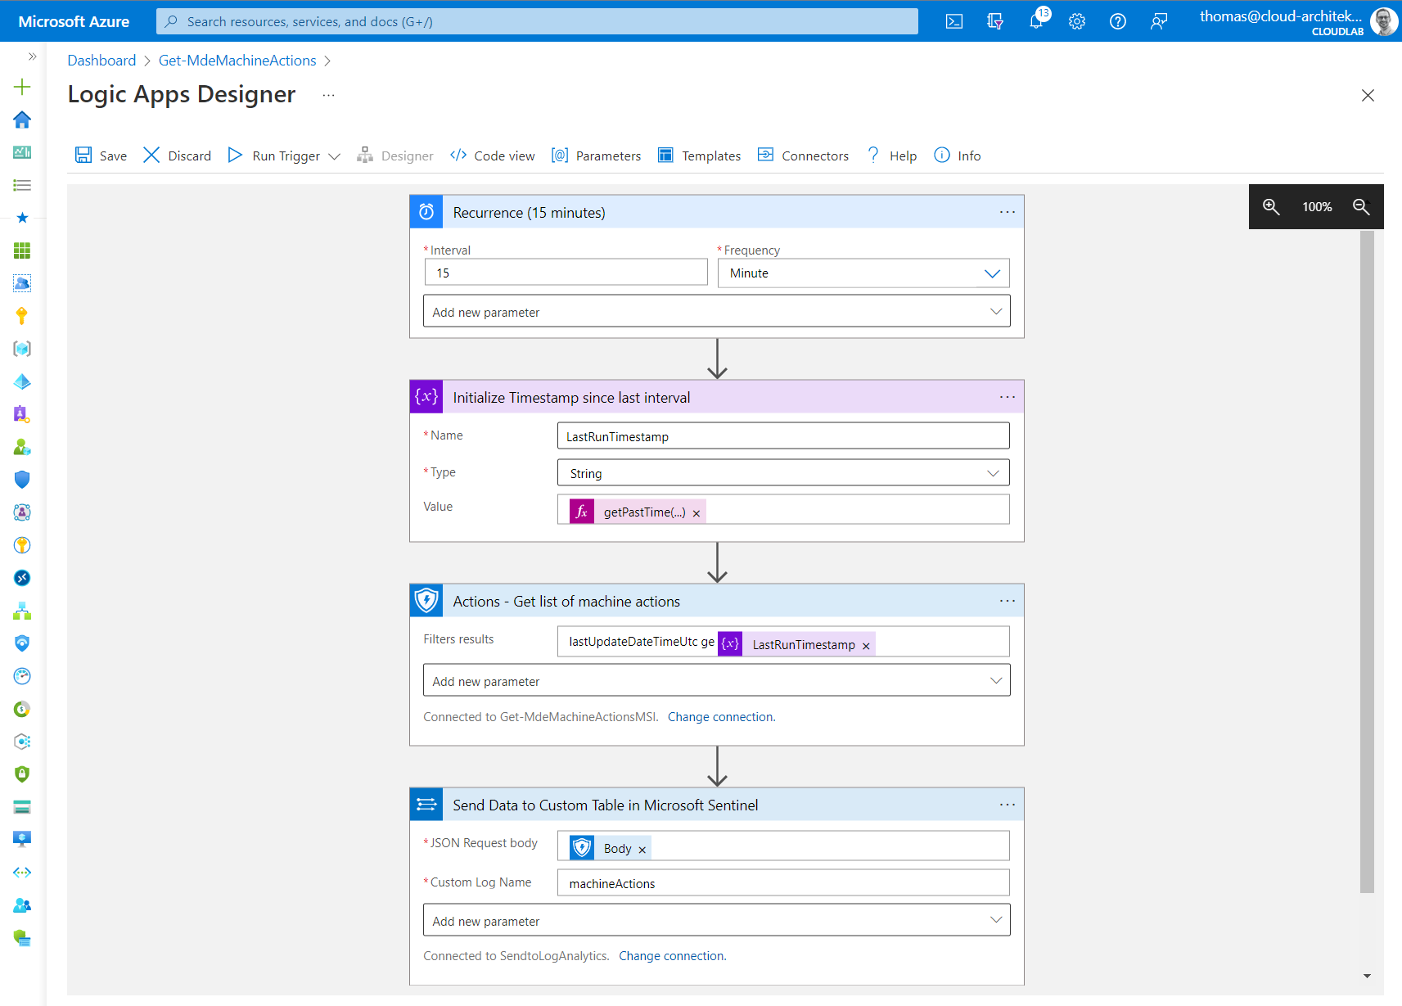Expand Add new parameter in Send Data step
Screen dimensions: 1402x1006
716,920
